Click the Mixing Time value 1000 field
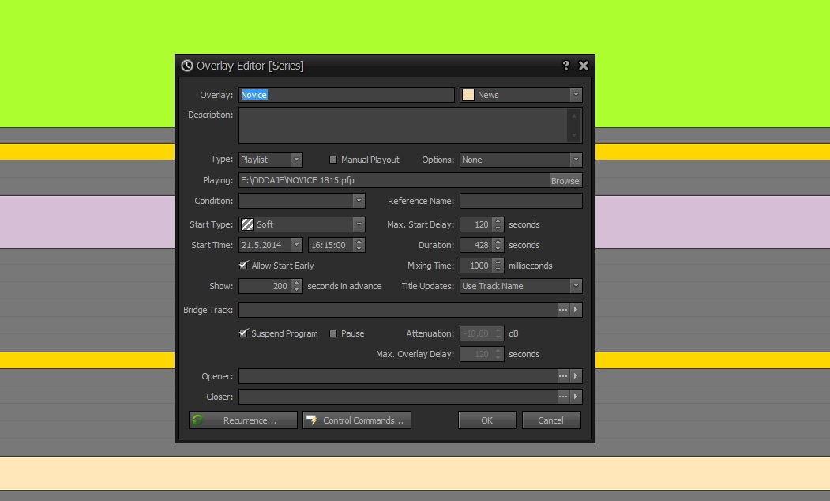 (x=476, y=266)
